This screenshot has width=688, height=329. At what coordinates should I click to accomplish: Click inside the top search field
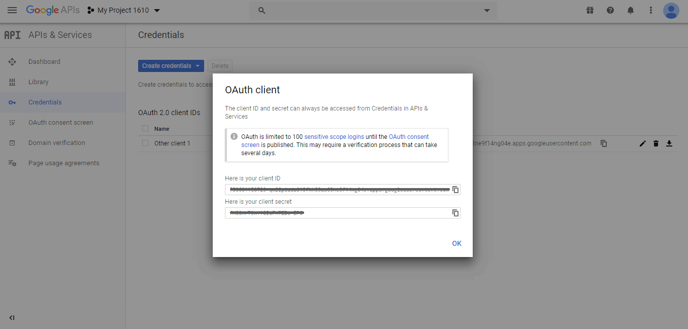[x=373, y=10]
